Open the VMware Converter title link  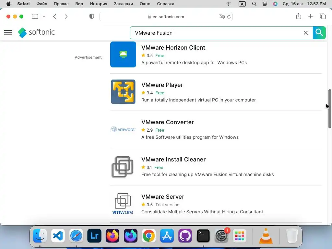click(x=168, y=122)
